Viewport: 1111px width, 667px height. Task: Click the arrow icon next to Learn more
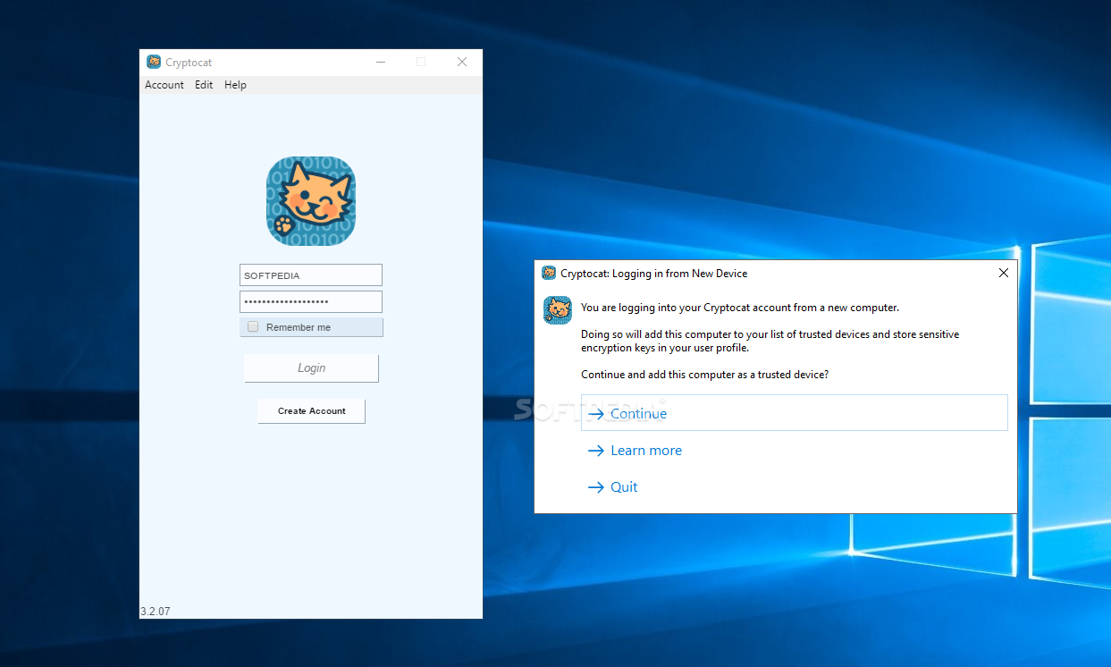[x=596, y=451]
